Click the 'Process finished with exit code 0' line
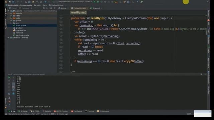214x120 pixels. (33, 107)
